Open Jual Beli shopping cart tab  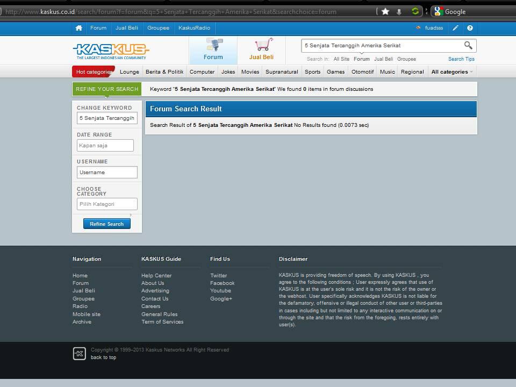(x=261, y=49)
